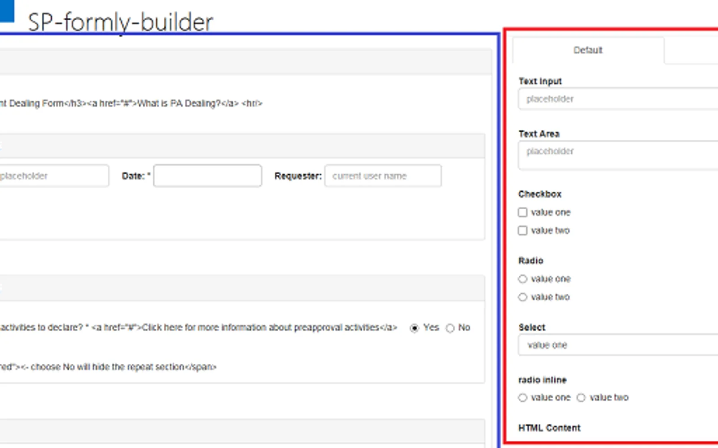
Task: Click the Select label
Action: click(x=532, y=327)
